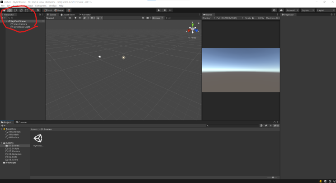Open the Shaded draw mode dropdown

56,18
